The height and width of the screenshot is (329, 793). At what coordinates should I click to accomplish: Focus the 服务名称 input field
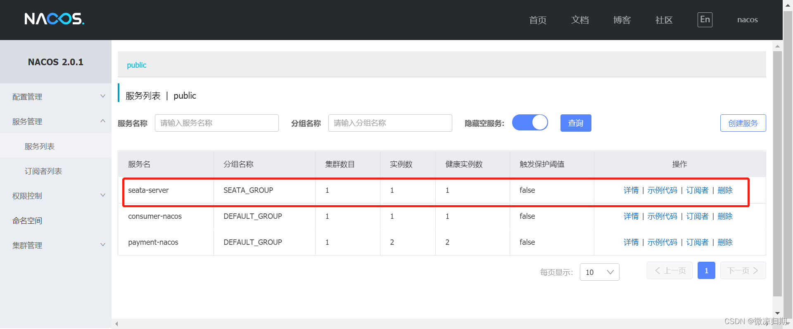[x=217, y=123]
